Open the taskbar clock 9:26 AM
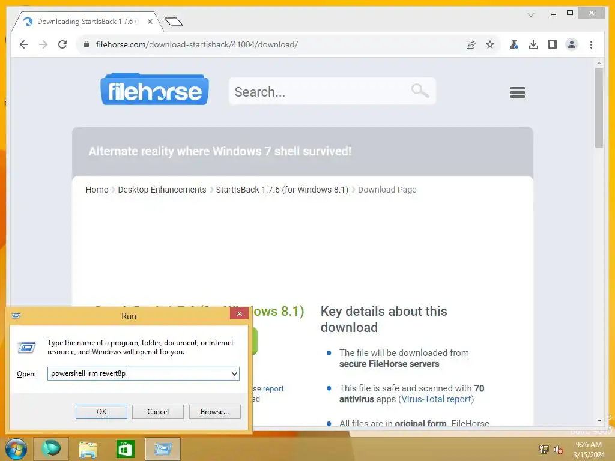The width and height of the screenshot is (615, 461). (589, 450)
